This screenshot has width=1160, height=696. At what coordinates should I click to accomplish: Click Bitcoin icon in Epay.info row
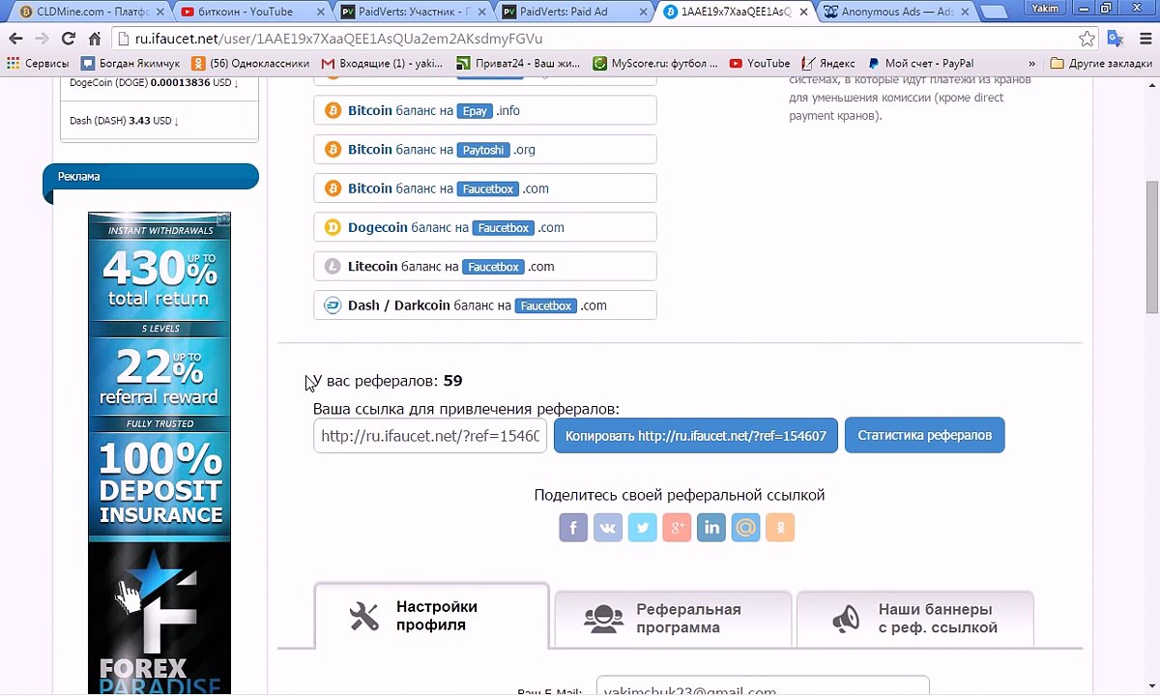333,110
